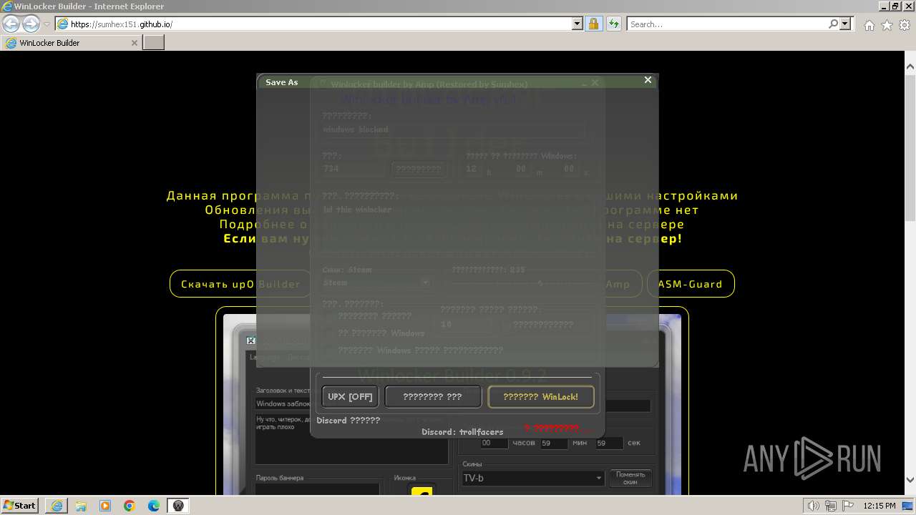Click the middle button between UPX and WinLock

point(433,396)
